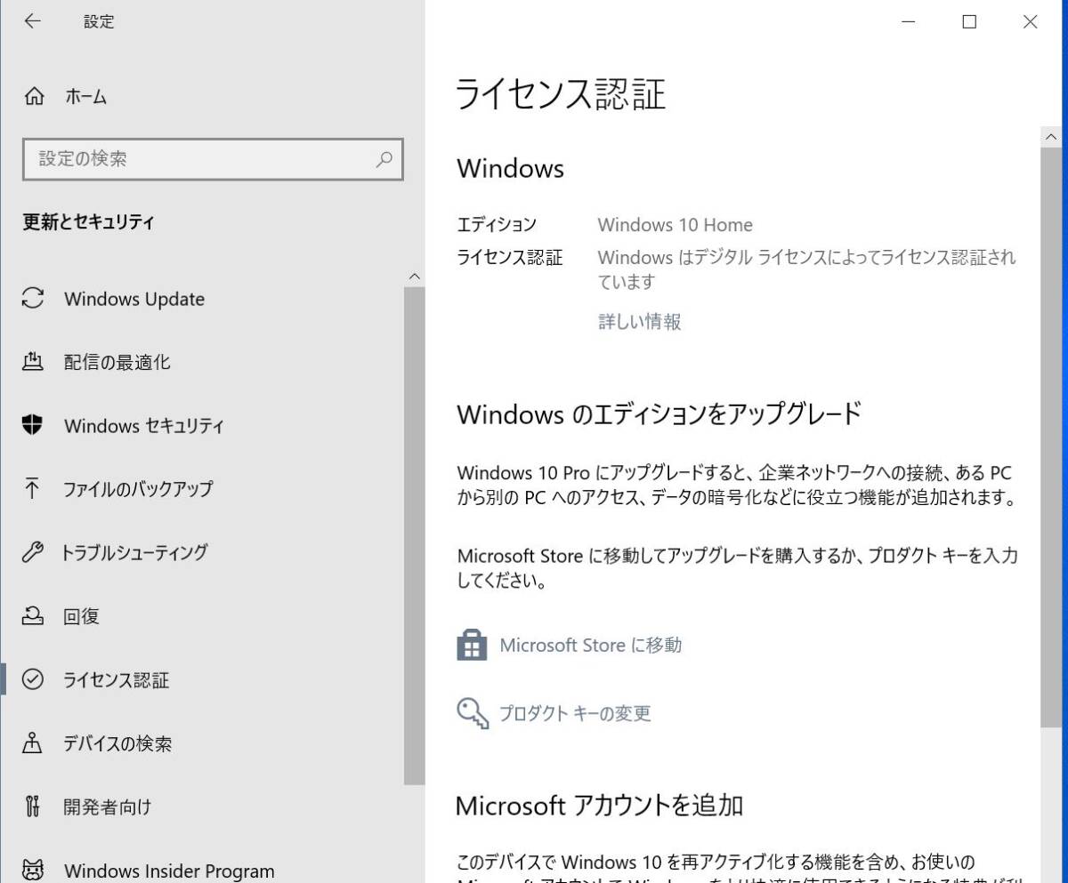Screen dimensions: 1068x883
Task: Click the Microsoft Store bag icon
Action: (472, 645)
